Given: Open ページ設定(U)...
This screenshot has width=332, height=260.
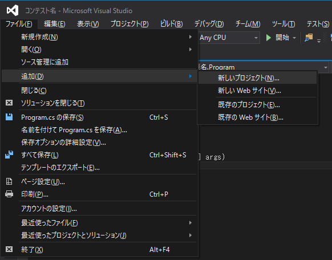Looking at the screenshot, I should [99, 181].
